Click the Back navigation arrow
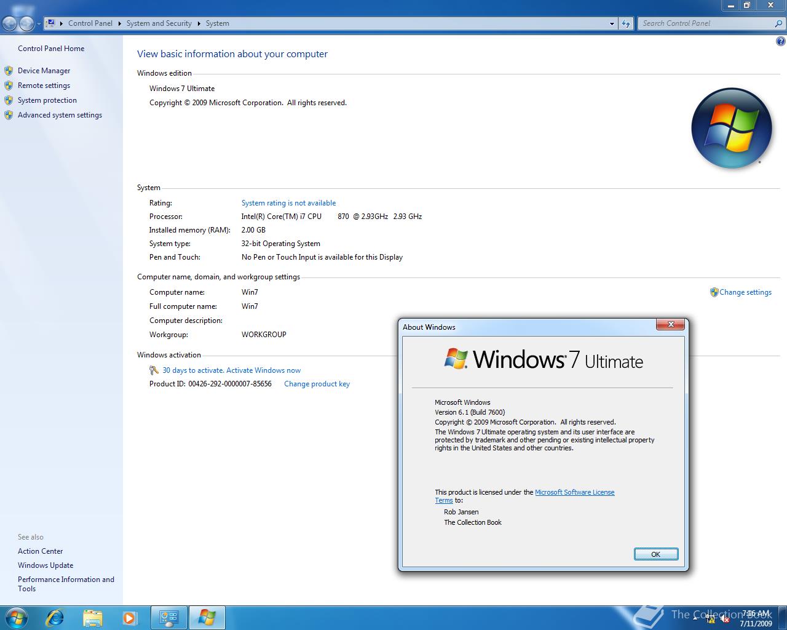 (x=10, y=23)
